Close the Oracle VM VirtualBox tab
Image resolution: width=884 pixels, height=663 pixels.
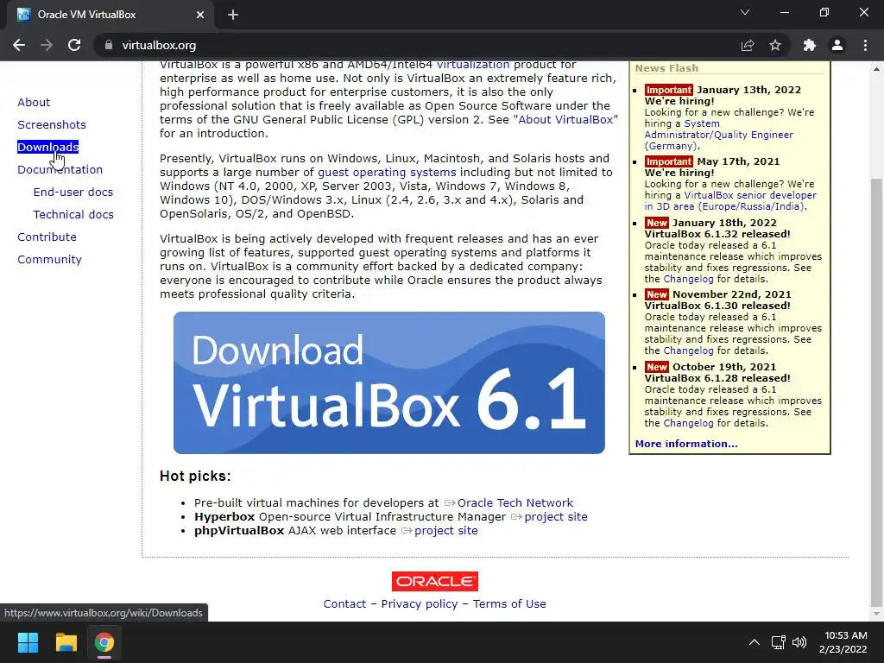(x=200, y=15)
